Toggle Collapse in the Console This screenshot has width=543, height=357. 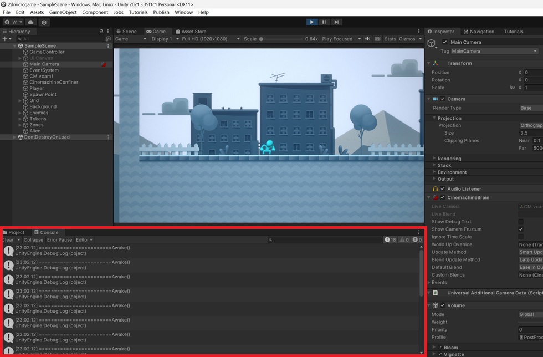coord(33,240)
